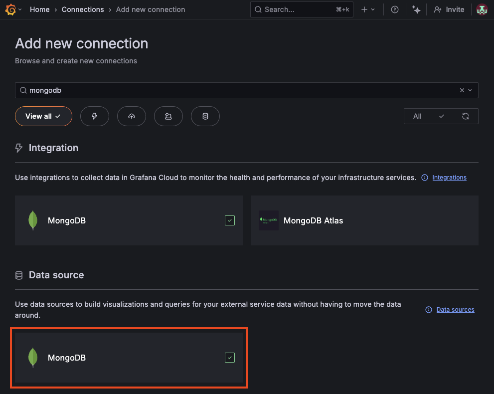Open Grafana help via the question mark icon
The height and width of the screenshot is (394, 494).
click(394, 9)
